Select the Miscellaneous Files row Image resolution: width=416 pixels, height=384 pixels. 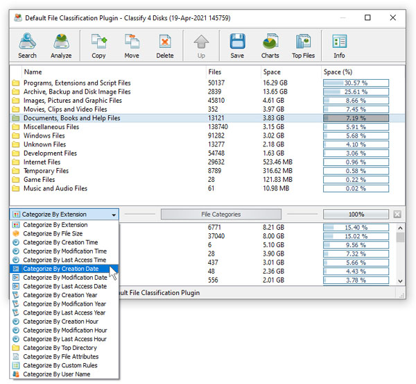coord(207,127)
